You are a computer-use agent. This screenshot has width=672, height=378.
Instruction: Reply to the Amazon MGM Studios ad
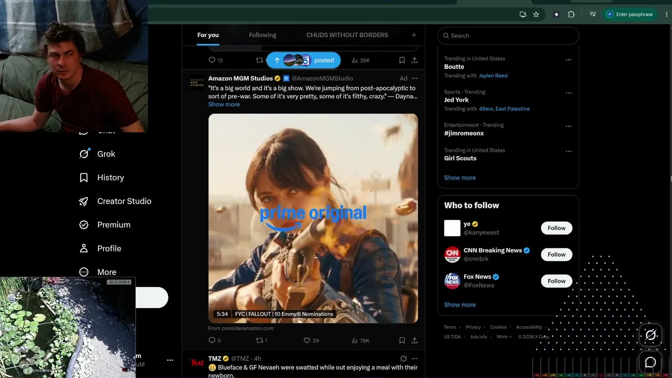[x=215, y=340]
